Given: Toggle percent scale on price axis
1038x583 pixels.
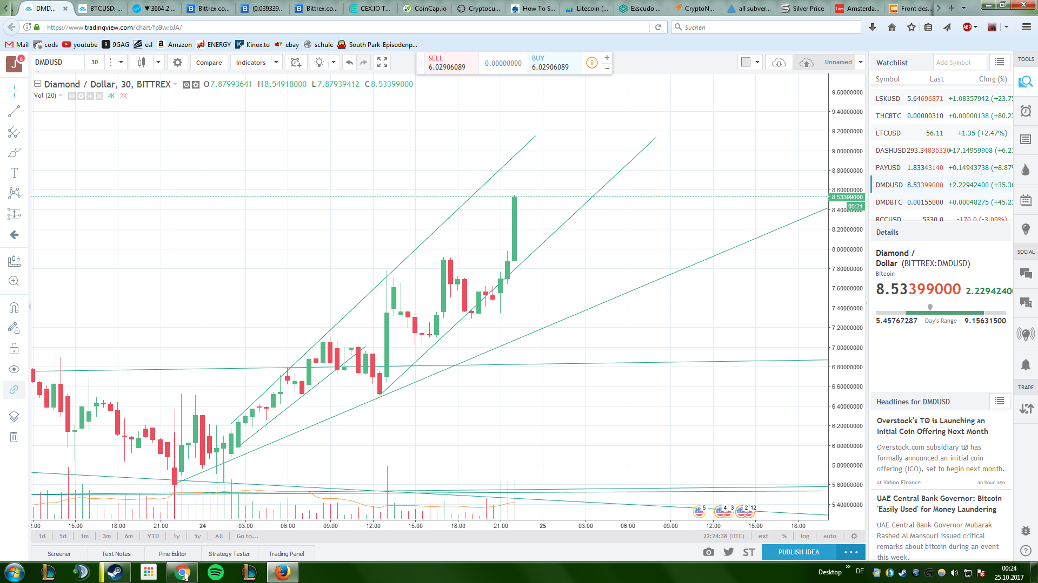Looking at the screenshot, I should (784, 537).
